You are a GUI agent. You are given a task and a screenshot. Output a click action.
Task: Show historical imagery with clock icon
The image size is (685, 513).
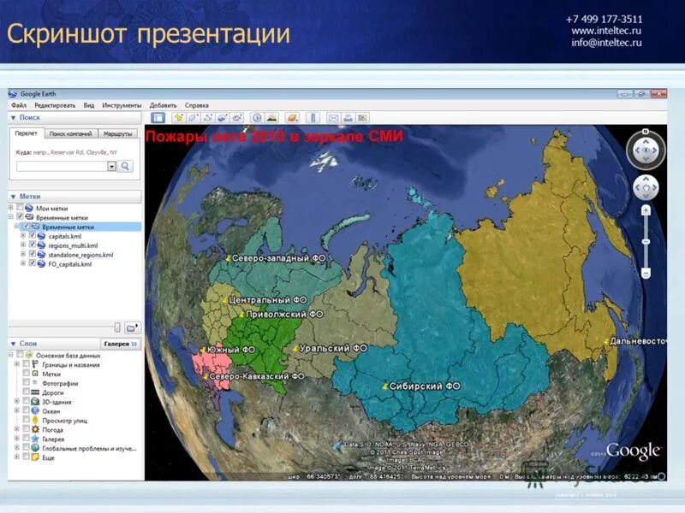(x=258, y=118)
